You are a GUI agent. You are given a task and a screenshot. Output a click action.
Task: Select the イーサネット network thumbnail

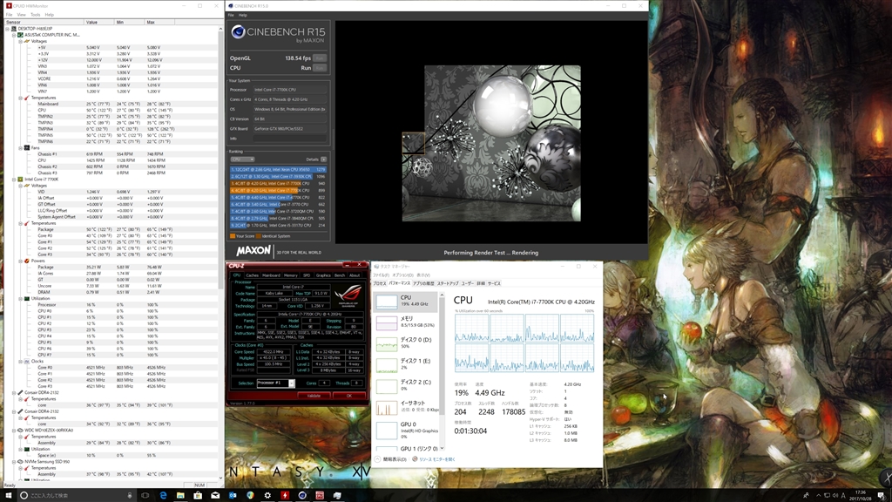tap(387, 407)
